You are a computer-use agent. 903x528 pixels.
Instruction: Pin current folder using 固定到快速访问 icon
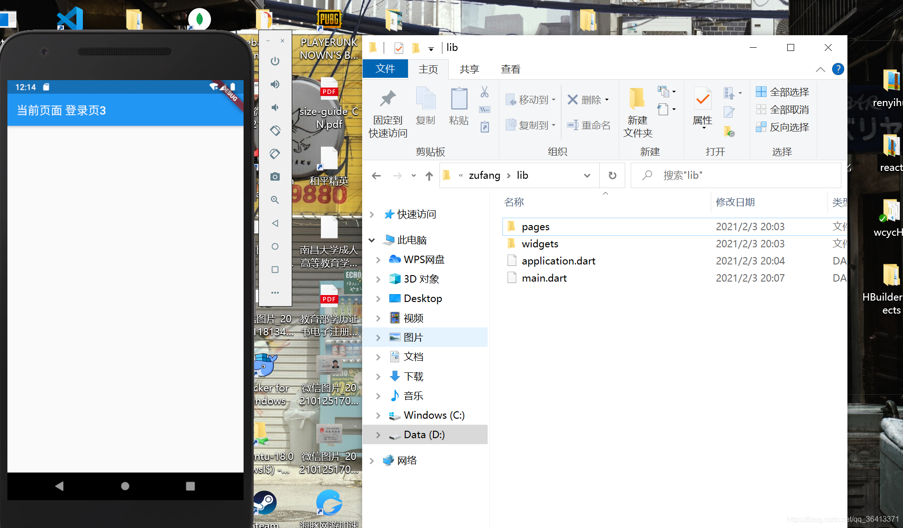click(387, 111)
